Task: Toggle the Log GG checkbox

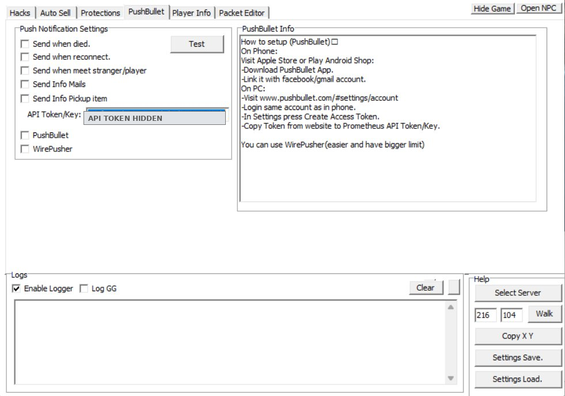Action: (x=84, y=288)
